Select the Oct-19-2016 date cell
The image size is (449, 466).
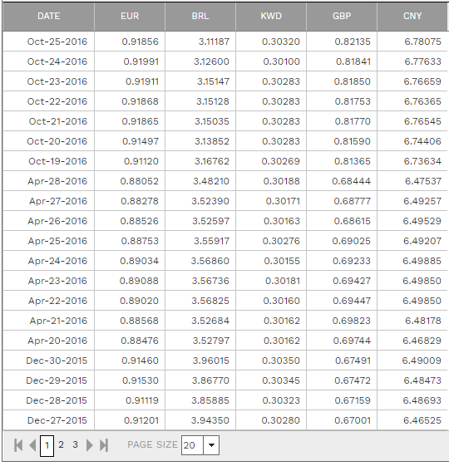(48, 161)
